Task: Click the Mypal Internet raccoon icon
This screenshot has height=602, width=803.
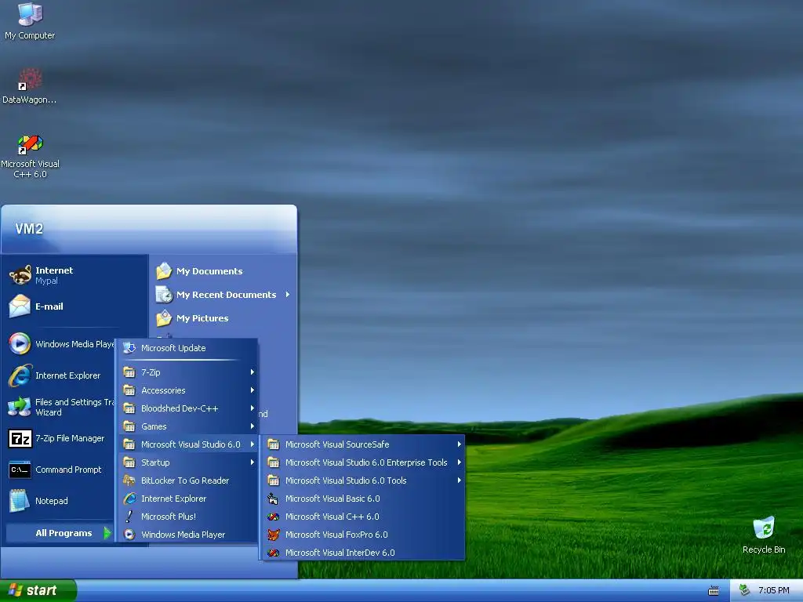Action: [20, 275]
